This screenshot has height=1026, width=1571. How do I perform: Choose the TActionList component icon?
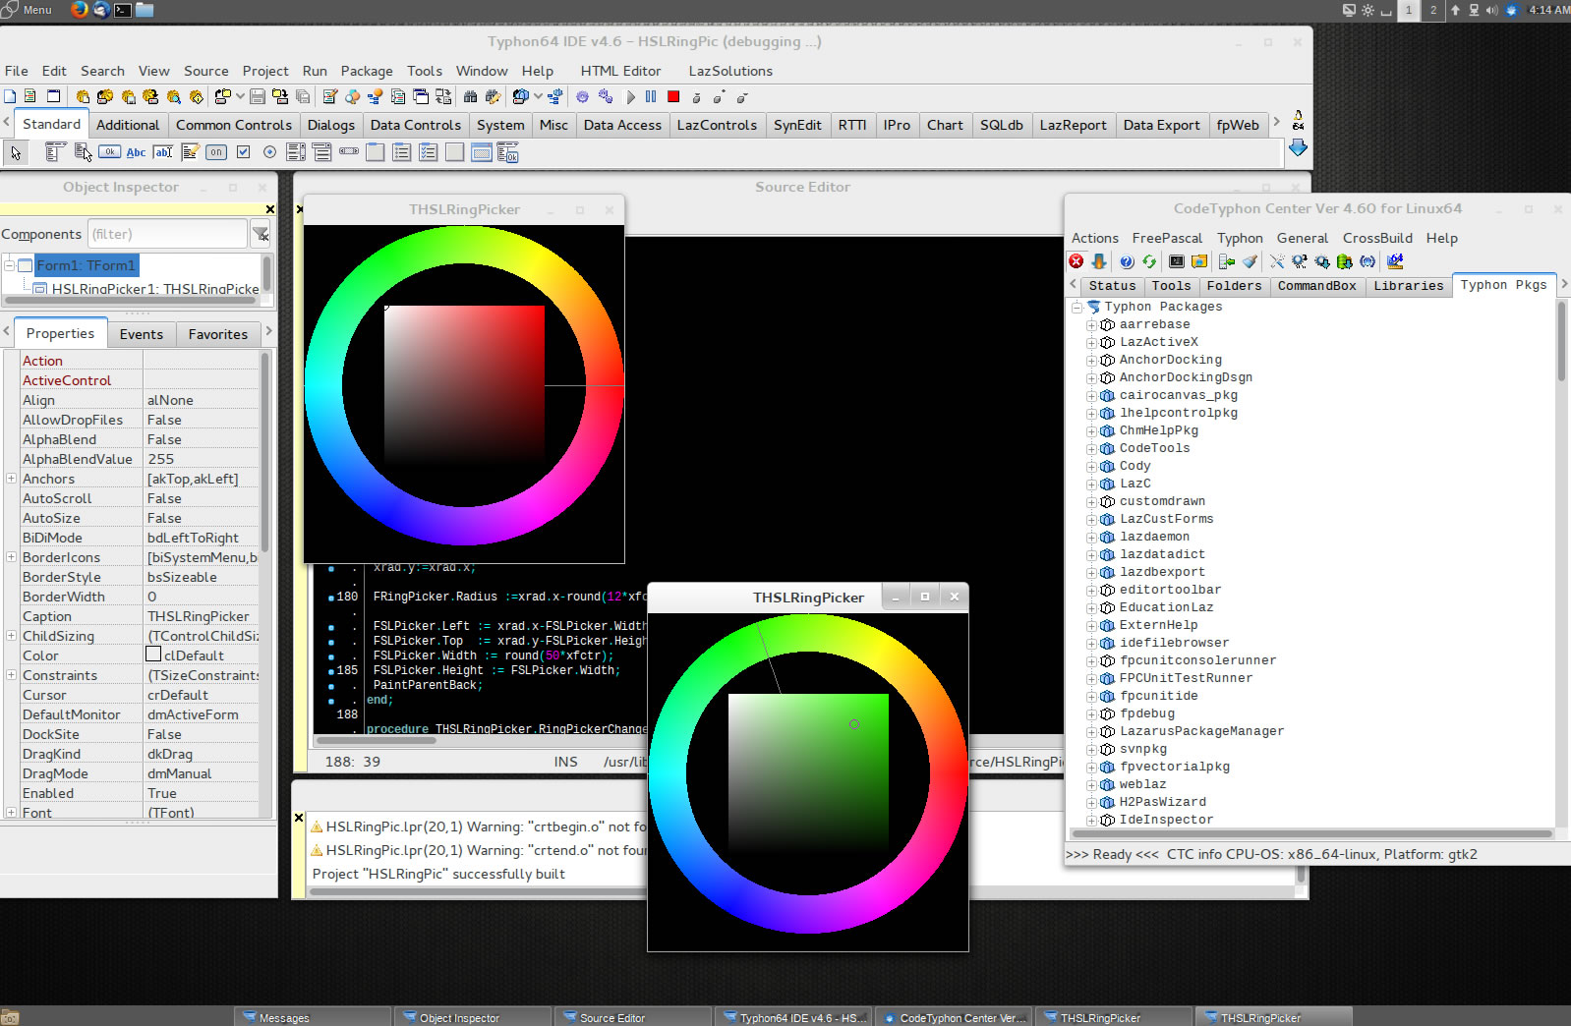pos(508,152)
